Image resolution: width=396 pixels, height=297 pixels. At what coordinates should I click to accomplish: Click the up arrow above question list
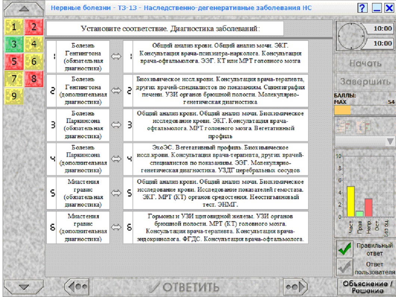pyautogui.click(x=24, y=9)
